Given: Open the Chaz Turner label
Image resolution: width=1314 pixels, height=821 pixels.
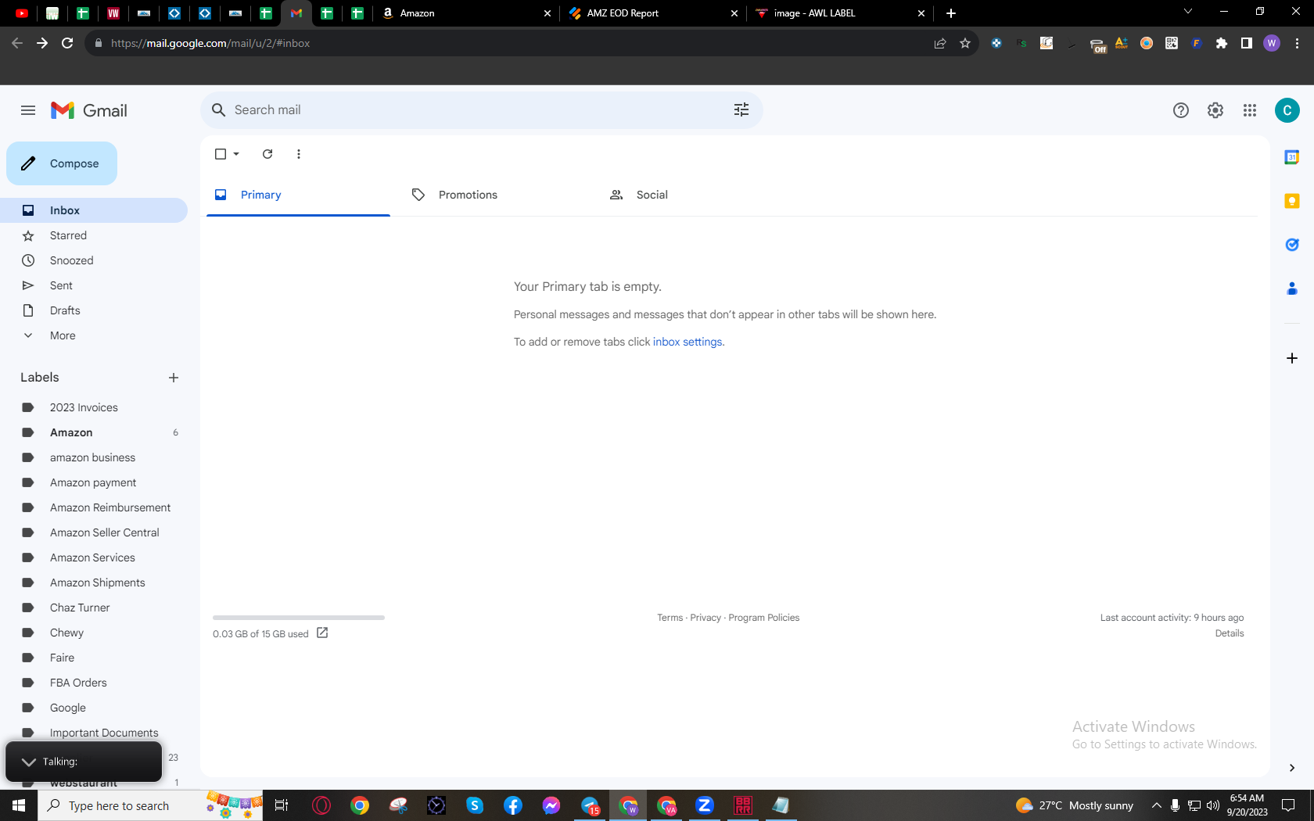Looking at the screenshot, I should point(94,608).
